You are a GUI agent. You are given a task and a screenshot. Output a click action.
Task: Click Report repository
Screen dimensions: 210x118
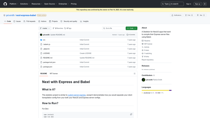pos(148,60)
